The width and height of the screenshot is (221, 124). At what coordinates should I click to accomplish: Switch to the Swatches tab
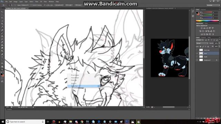click(203, 10)
